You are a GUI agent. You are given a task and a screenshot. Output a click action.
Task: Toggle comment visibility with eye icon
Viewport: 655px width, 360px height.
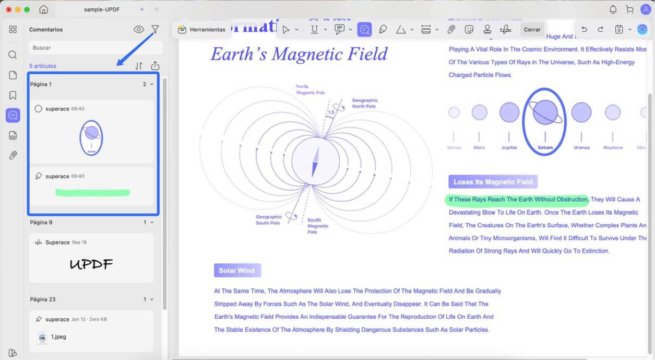click(x=139, y=30)
